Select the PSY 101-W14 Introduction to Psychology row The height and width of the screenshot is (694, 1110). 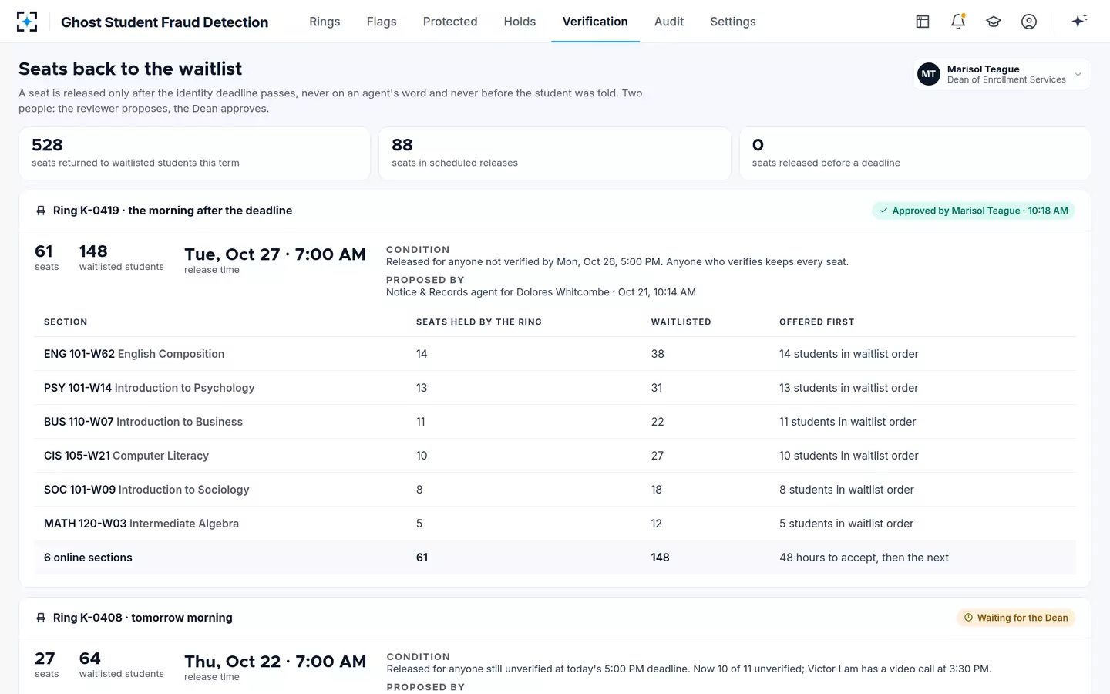pos(555,388)
